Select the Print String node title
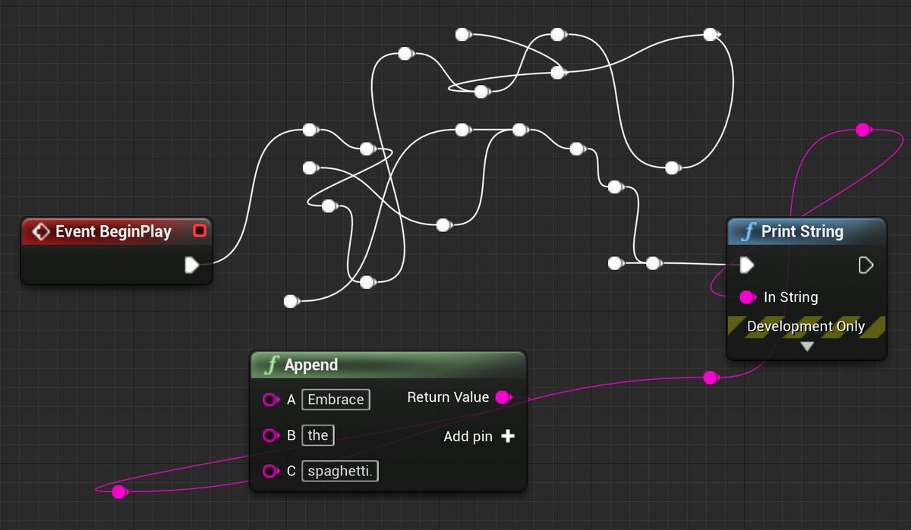Image resolution: width=911 pixels, height=530 pixels. point(802,231)
